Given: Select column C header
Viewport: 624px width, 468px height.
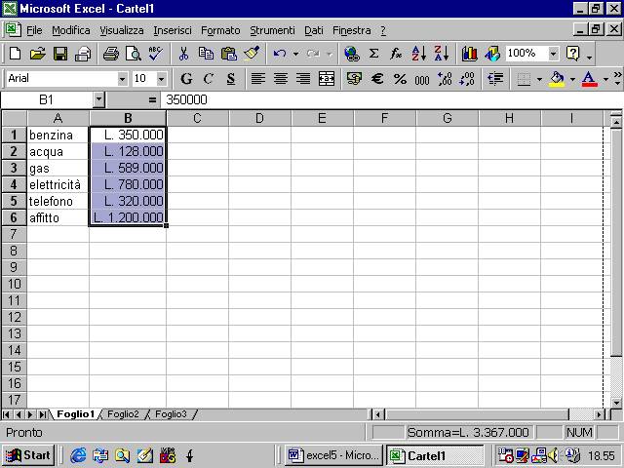Looking at the screenshot, I should tap(197, 118).
